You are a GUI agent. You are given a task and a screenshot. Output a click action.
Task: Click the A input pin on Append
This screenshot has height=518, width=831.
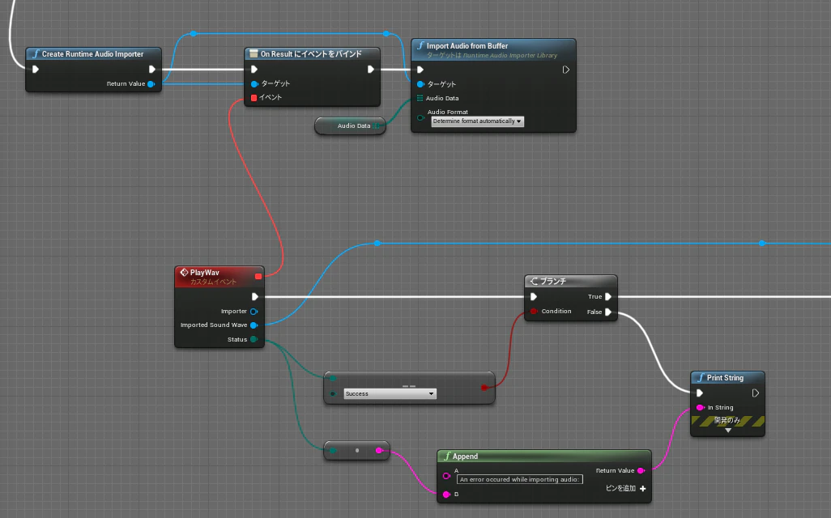446,476
